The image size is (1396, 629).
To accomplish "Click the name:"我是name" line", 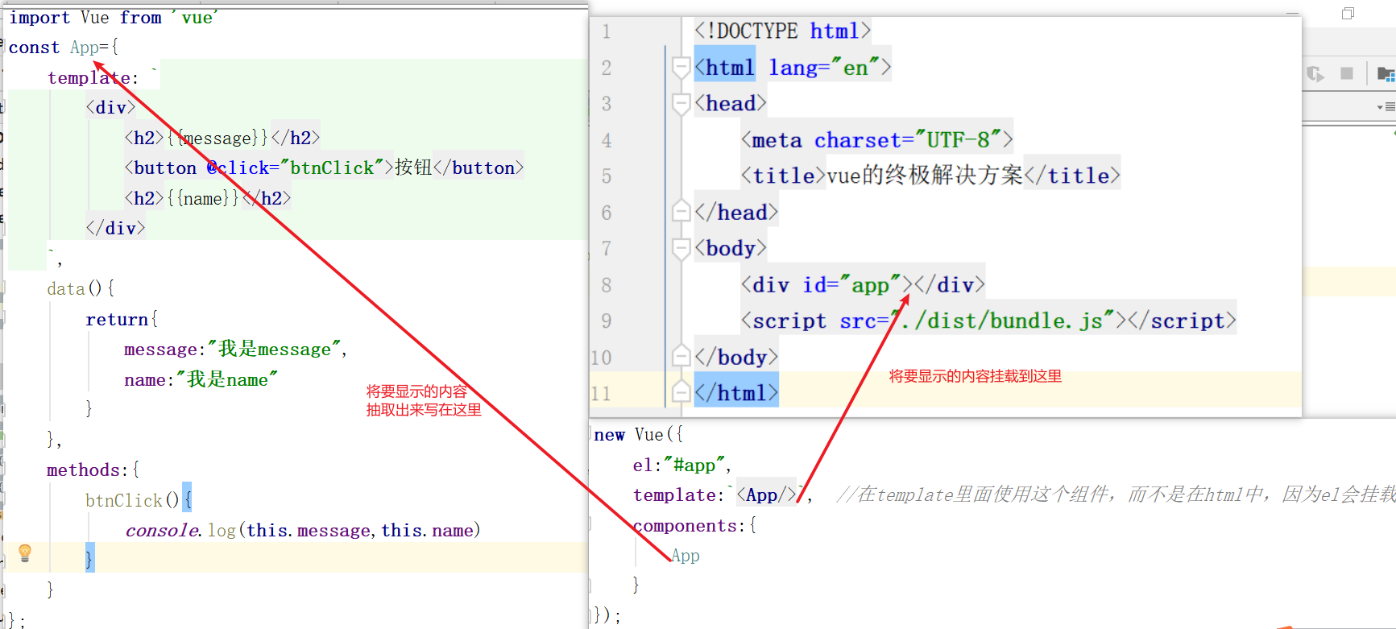I will coord(201,379).
